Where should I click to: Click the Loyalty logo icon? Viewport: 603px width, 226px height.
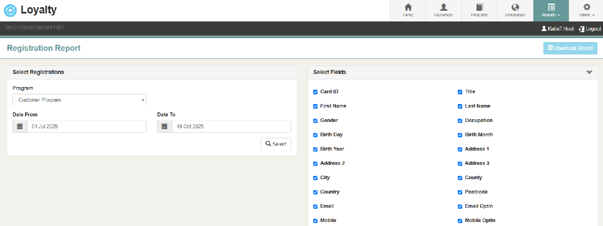10,10
